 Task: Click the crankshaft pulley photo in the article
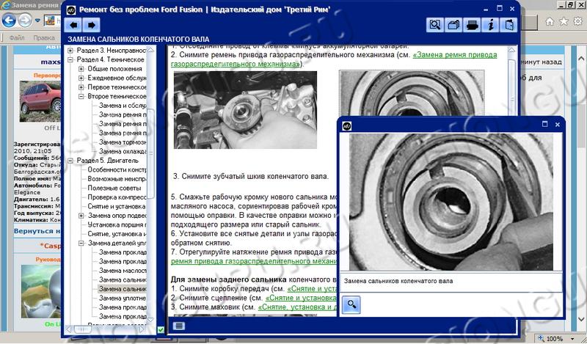(x=245, y=110)
